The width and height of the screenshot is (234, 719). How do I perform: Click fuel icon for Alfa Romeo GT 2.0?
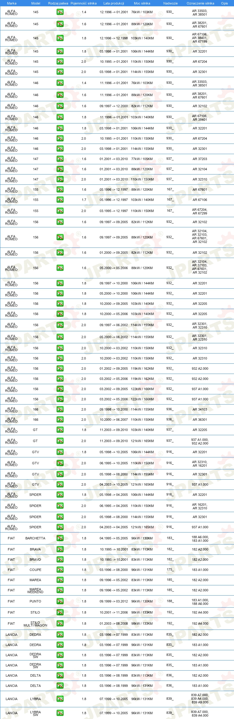pyautogui.click(x=60, y=441)
